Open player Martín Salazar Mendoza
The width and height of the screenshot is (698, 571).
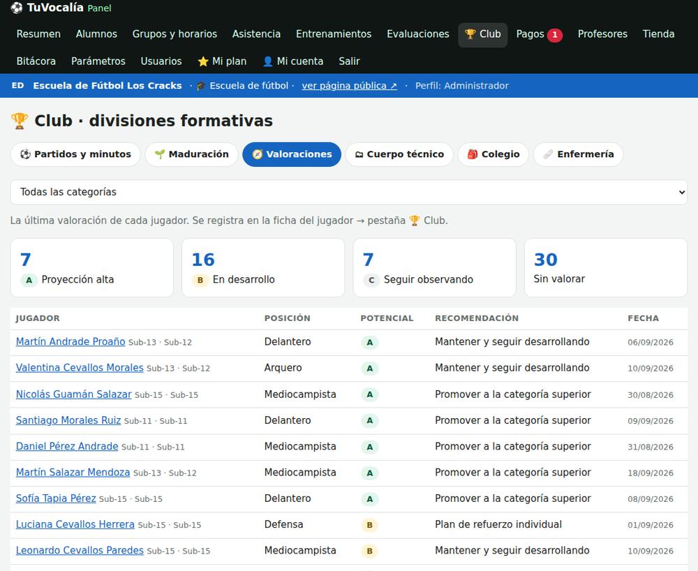(x=73, y=472)
